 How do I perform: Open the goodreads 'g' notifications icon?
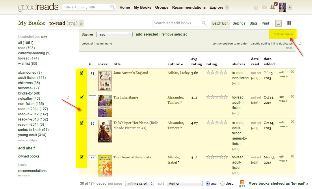pos(256,7)
